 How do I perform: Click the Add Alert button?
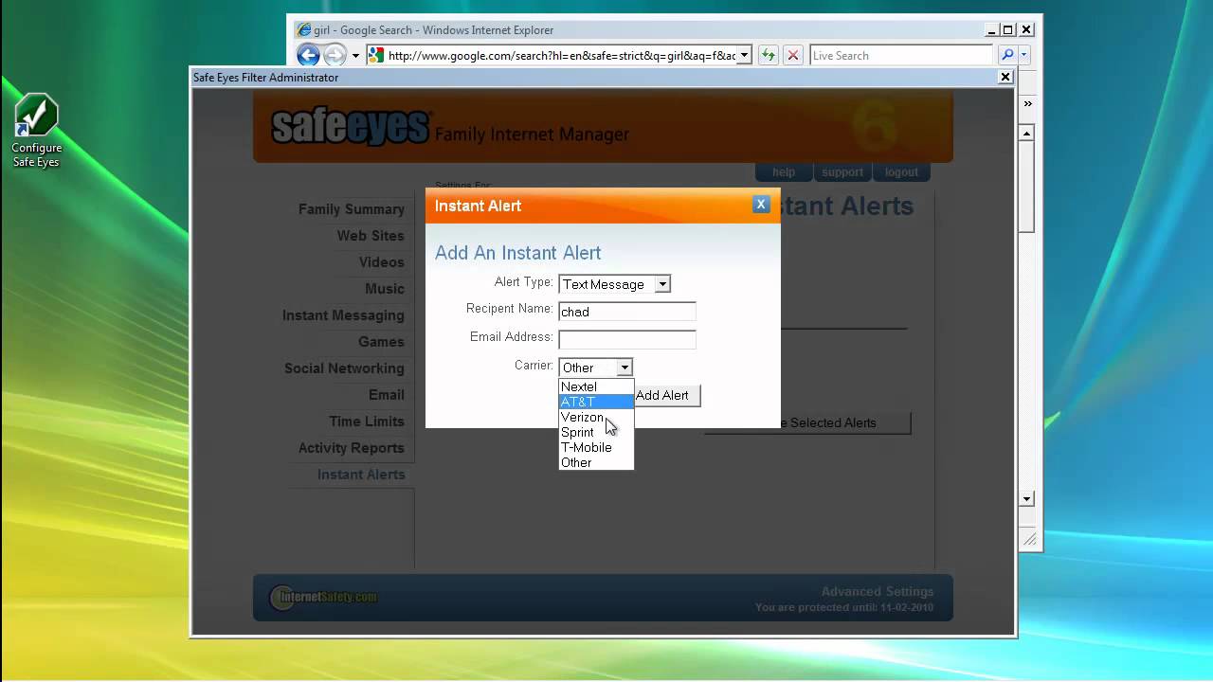666,395
